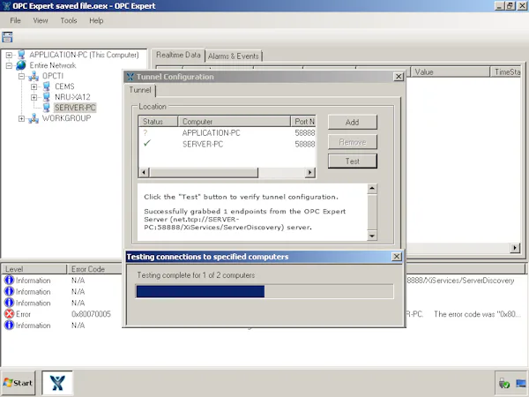This screenshot has height=397, width=529.
Task: Click the OPC Expert title bar icon
Action: (x=6, y=6)
